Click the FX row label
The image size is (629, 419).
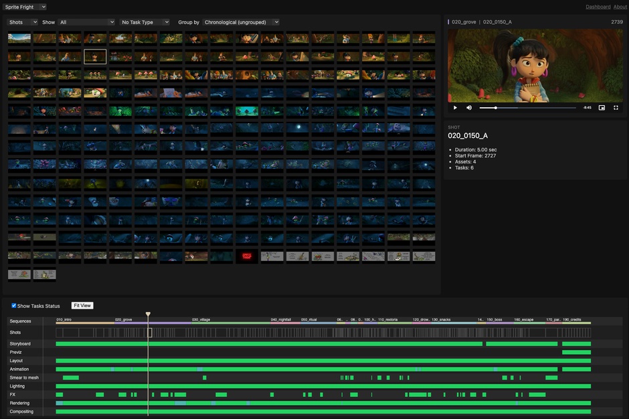(x=13, y=394)
